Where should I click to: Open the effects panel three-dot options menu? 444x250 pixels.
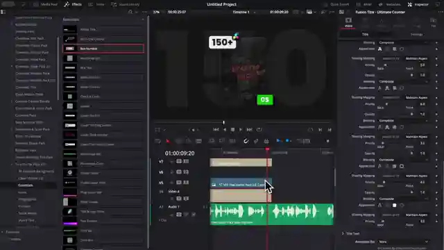click(145, 12)
